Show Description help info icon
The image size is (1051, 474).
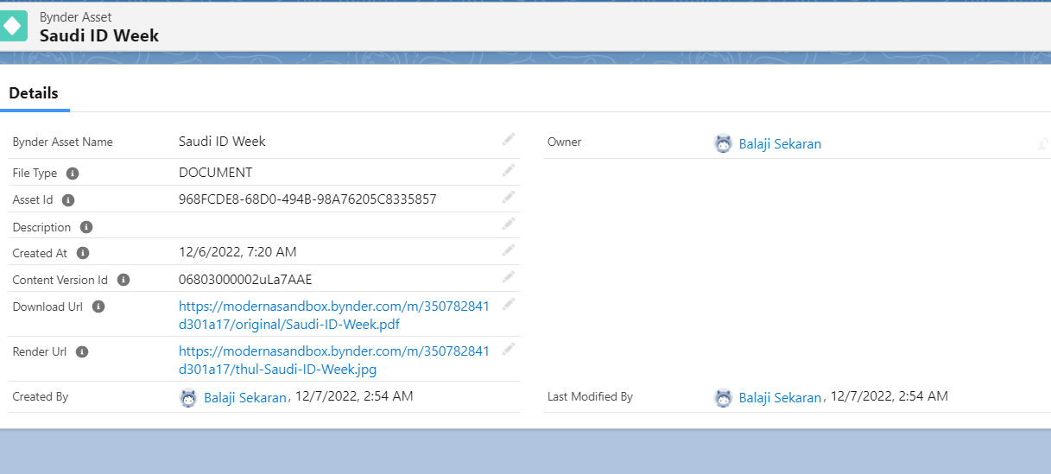(x=86, y=227)
